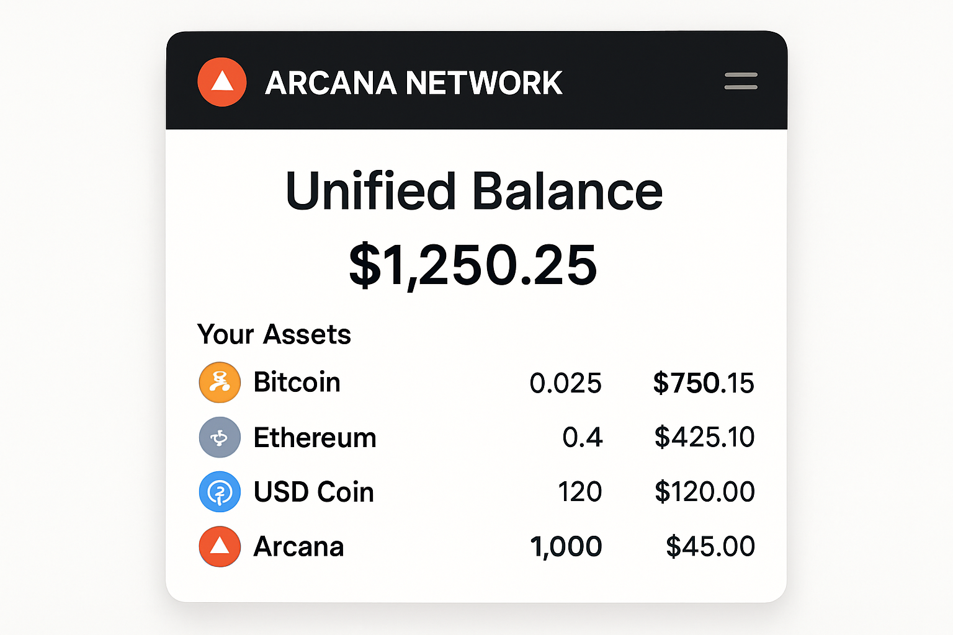Select the Ethereum row
This screenshot has height=635, width=953.
coord(472,437)
